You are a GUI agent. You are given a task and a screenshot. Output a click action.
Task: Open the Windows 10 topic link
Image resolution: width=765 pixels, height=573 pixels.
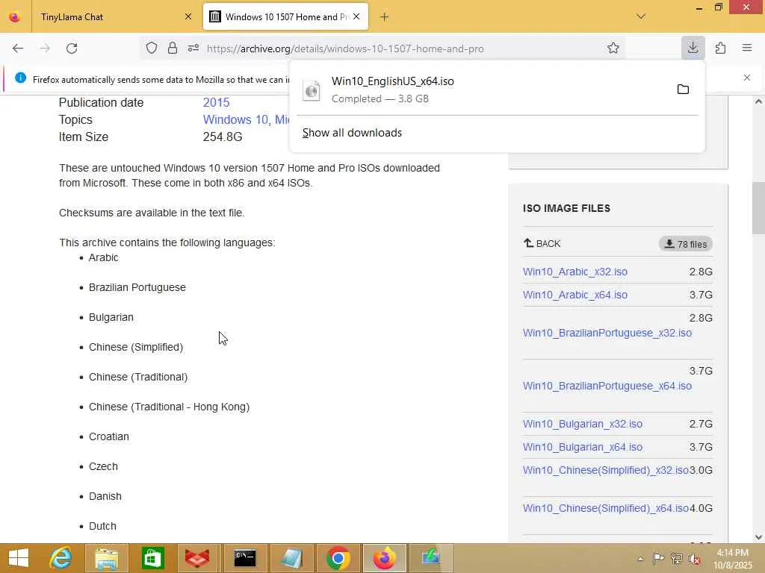coord(236,119)
